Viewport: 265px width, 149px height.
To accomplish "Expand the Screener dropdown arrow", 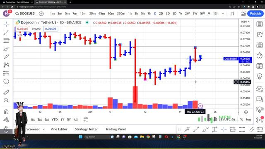I will 44,129.
